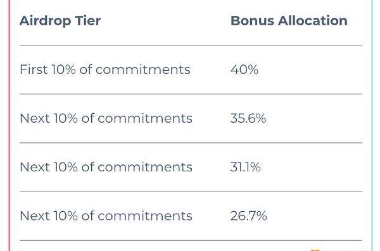Click the 31.1% bonus allocation value

click(x=245, y=168)
